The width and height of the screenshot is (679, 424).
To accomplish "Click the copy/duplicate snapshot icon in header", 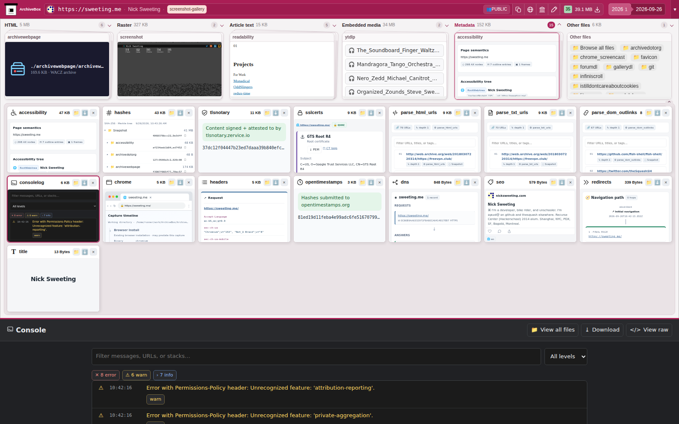I will coord(518,9).
